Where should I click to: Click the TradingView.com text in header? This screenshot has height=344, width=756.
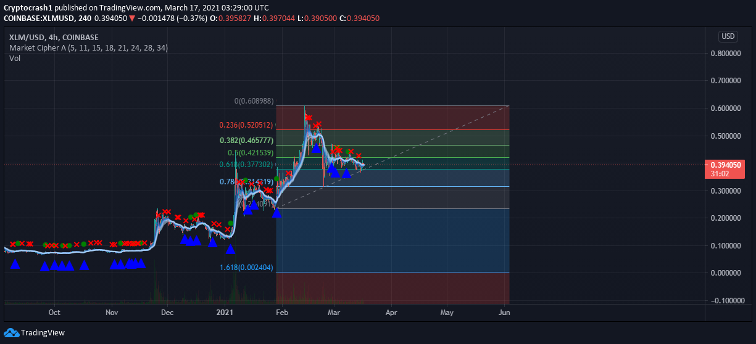131,8
